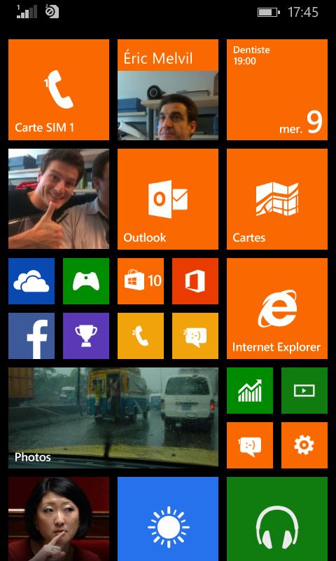The image size is (336, 561).
Task: Open the yellow SIM 2 messaging tile
Action: tap(195, 336)
